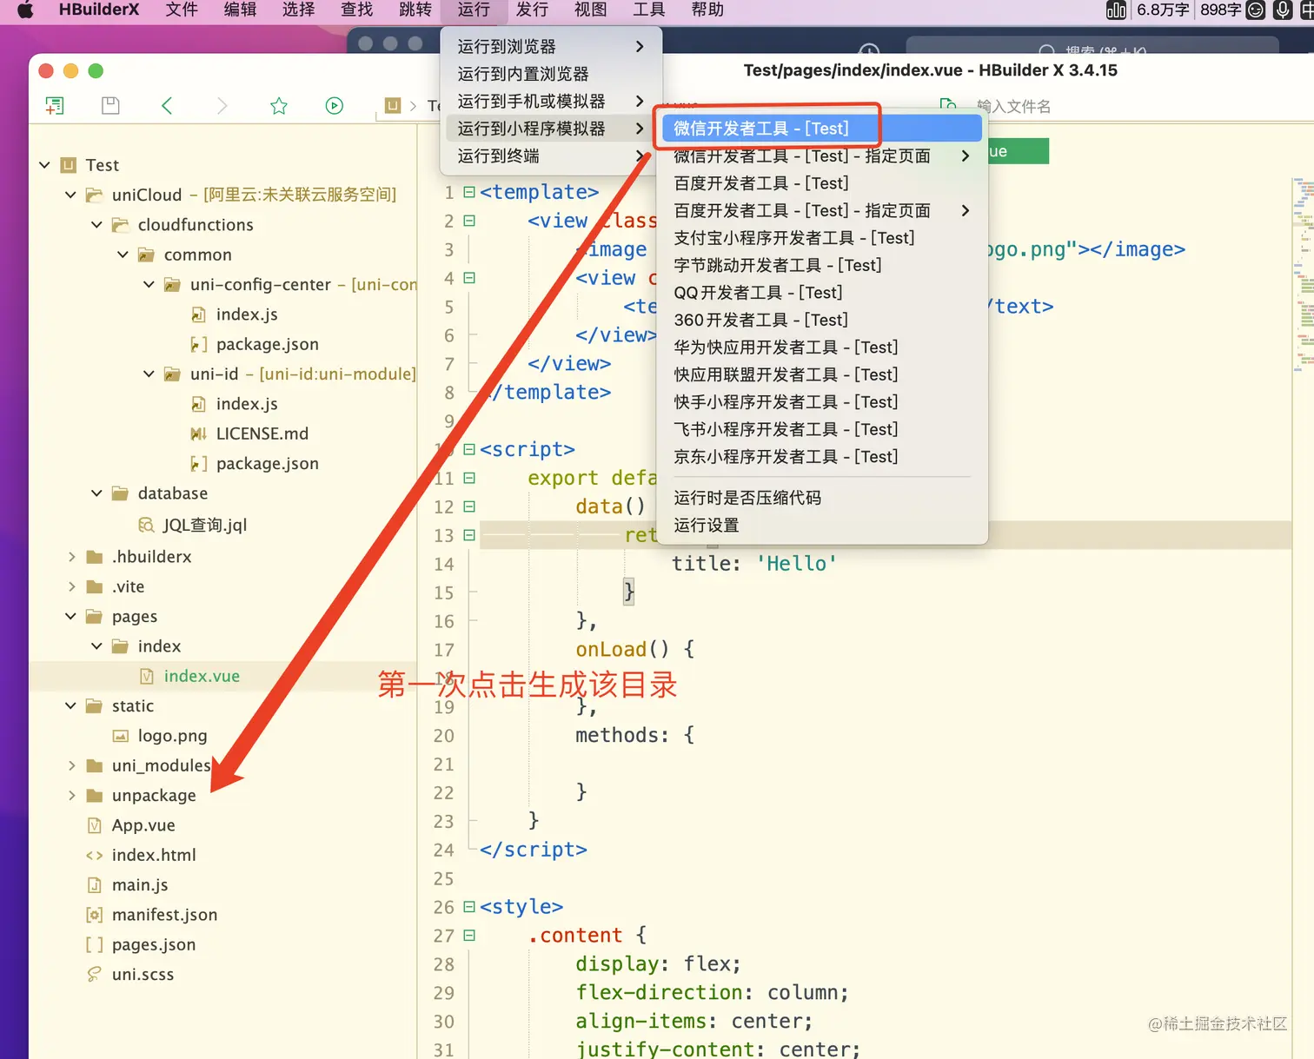The width and height of the screenshot is (1314, 1059).
Task: Collapse the pages folder
Action: (x=70, y=617)
